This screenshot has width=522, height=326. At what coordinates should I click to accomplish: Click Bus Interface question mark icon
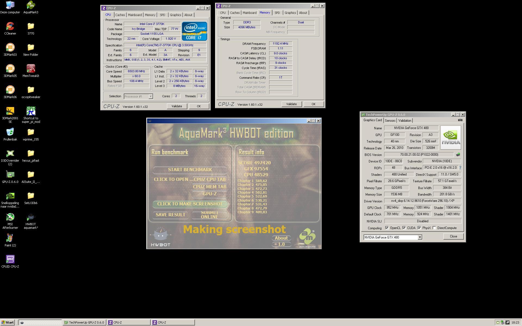(460, 168)
